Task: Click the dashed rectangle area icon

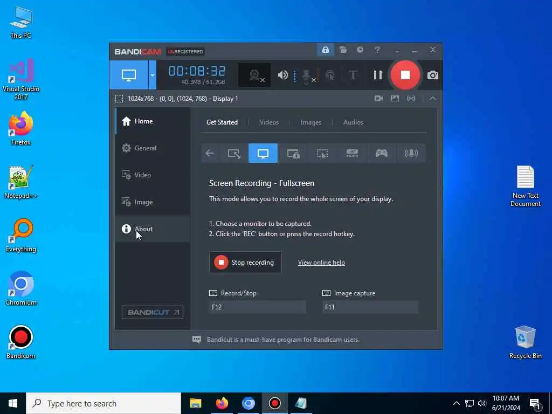Action: coord(119,99)
